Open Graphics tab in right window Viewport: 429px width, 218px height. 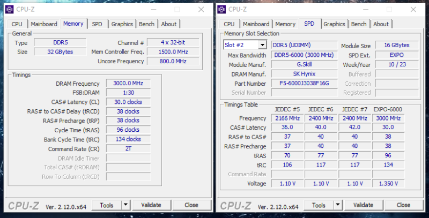pos(334,24)
